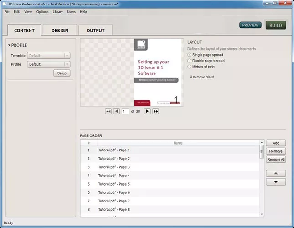Select row Tutorial.pdf - Page 8
The height and width of the screenshot is (228, 294).
170,209
